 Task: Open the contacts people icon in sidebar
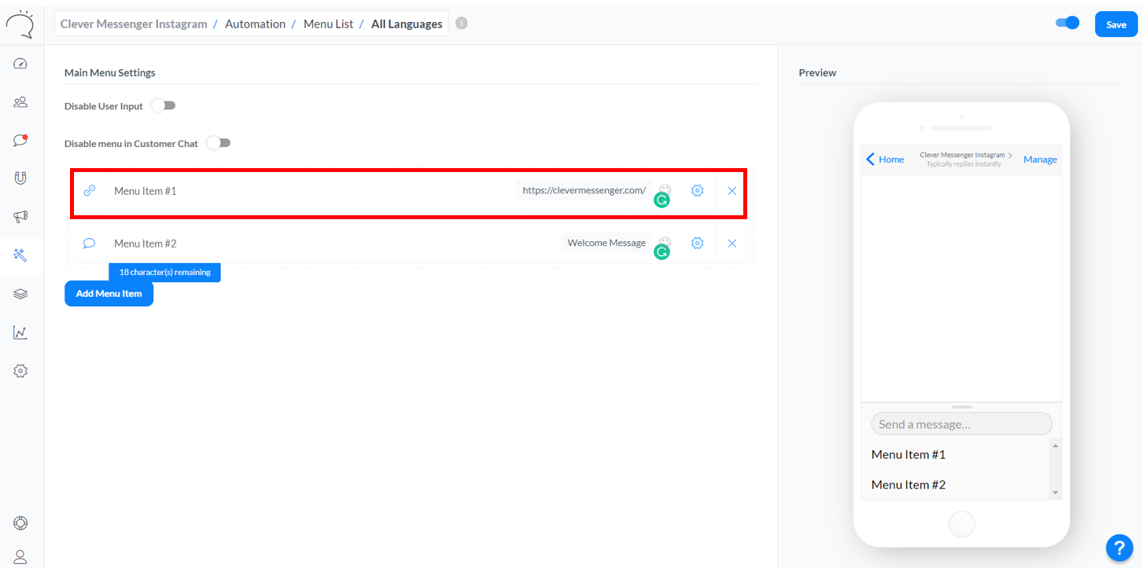coord(20,102)
